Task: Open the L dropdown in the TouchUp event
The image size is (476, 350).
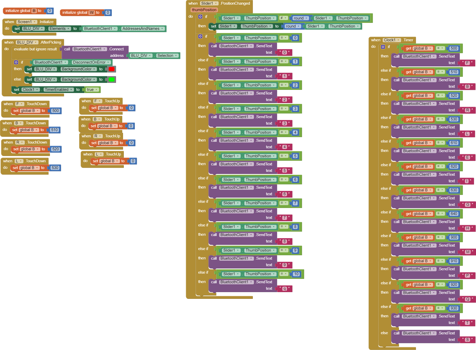Action: point(99,154)
